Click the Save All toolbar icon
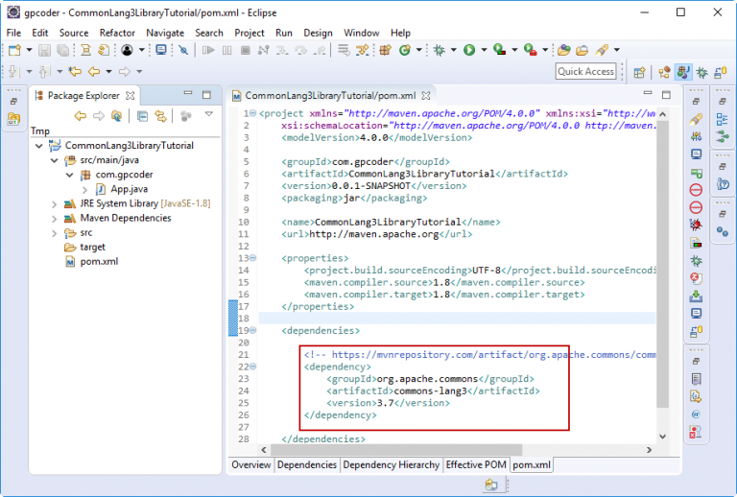 [x=62, y=50]
